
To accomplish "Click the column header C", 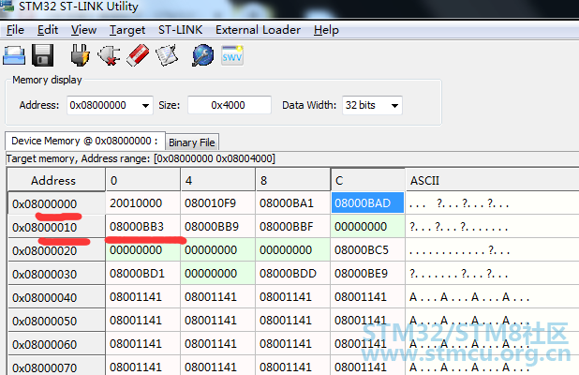I will click(368, 180).
